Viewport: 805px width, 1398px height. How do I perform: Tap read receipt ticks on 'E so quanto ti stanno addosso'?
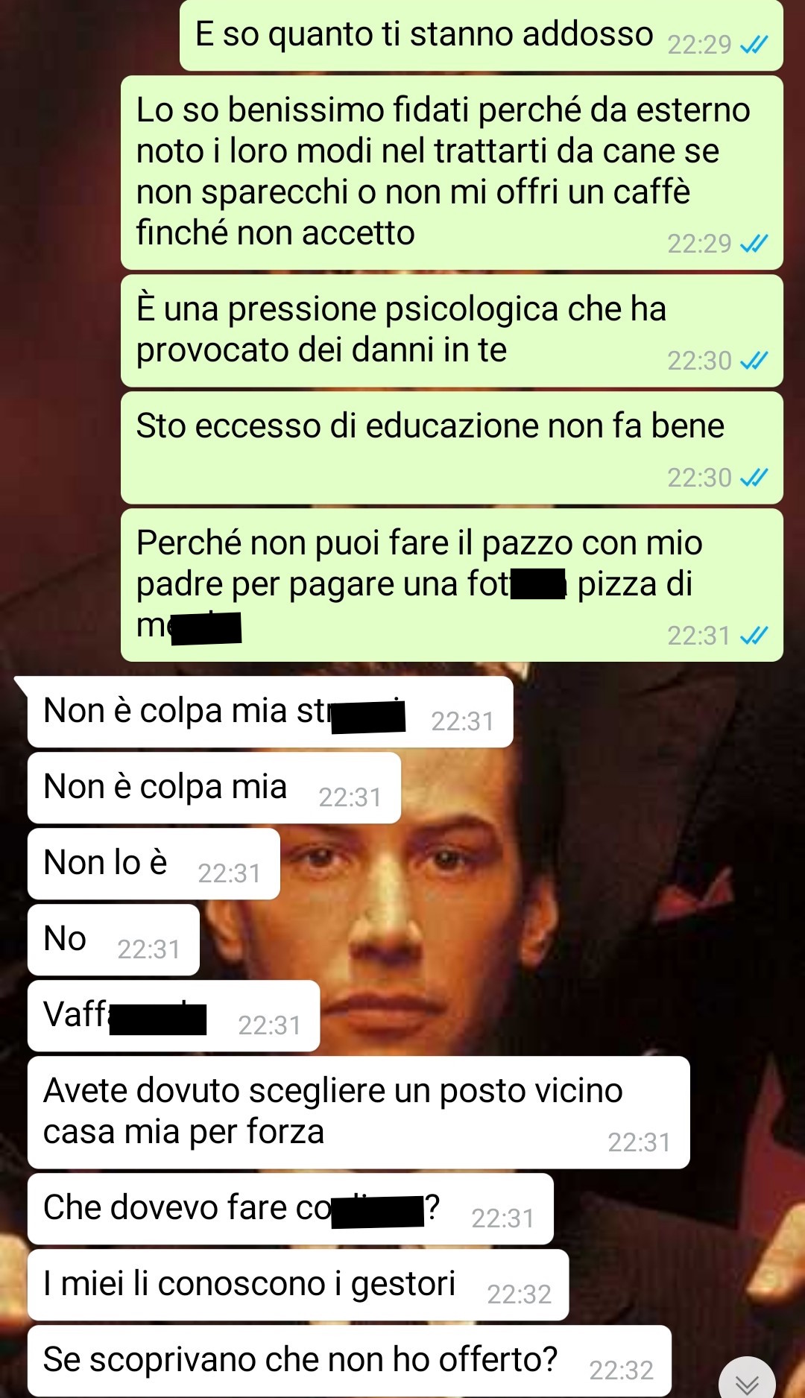coord(754,45)
